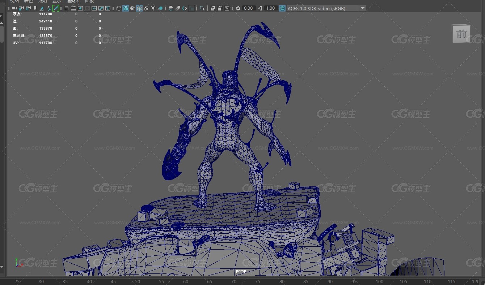485x285 pixels.
Task: Toggle the Field Chart overlay
Action: coord(94,8)
